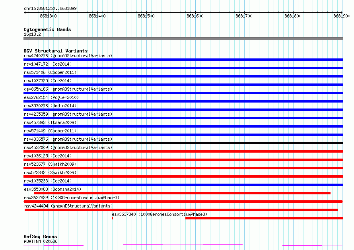The width and height of the screenshot is (354, 250).
Task: Click the RefSeq Genes track title
Action: point(40,236)
